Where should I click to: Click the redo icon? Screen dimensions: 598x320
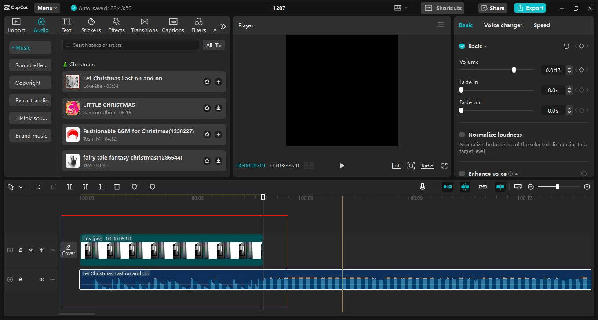53,186
